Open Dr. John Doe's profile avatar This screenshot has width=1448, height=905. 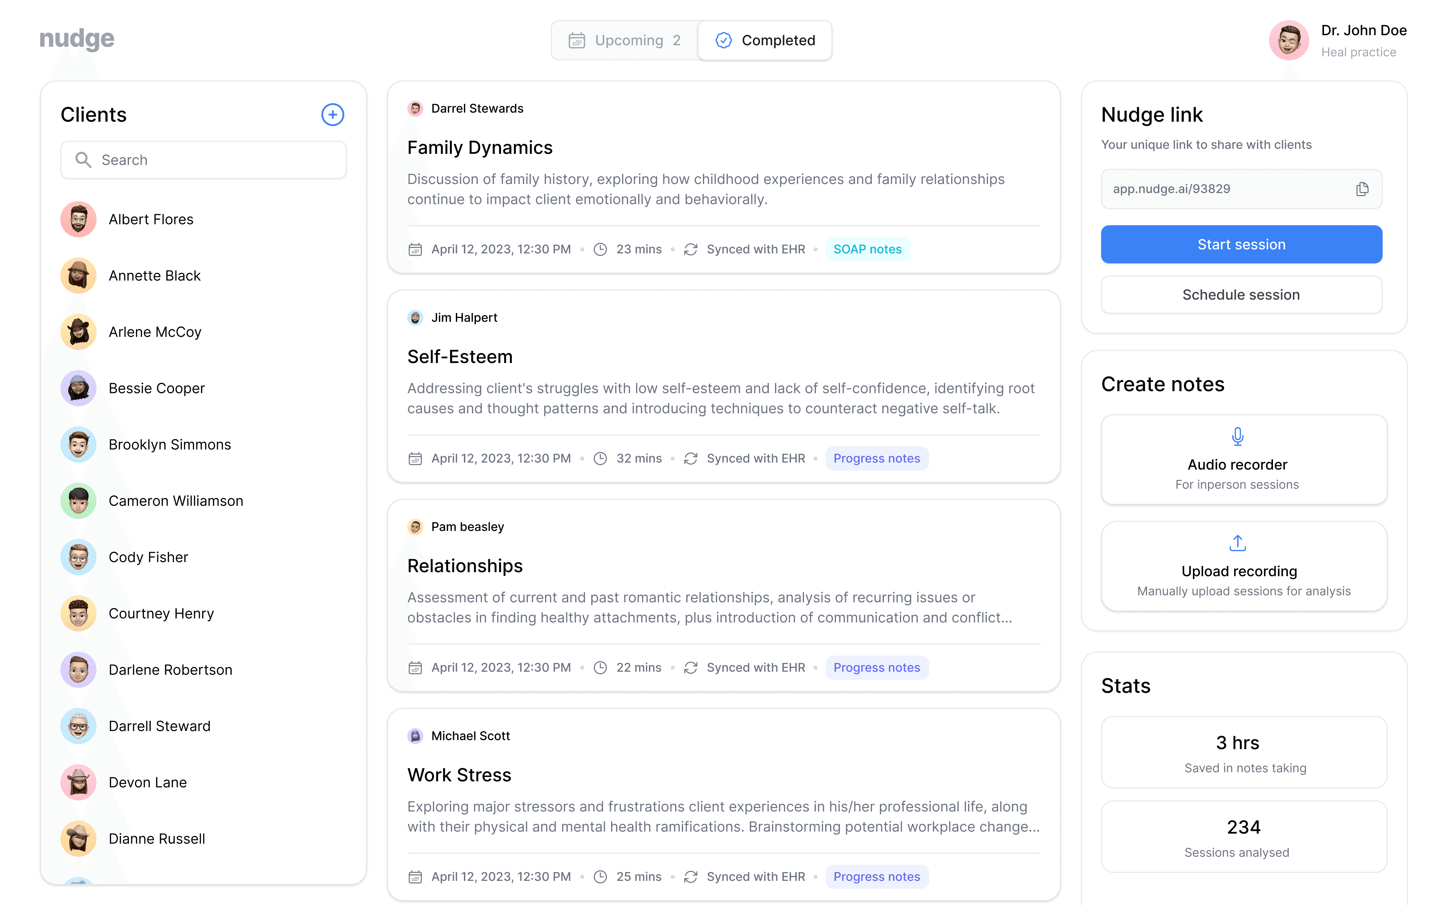point(1289,40)
